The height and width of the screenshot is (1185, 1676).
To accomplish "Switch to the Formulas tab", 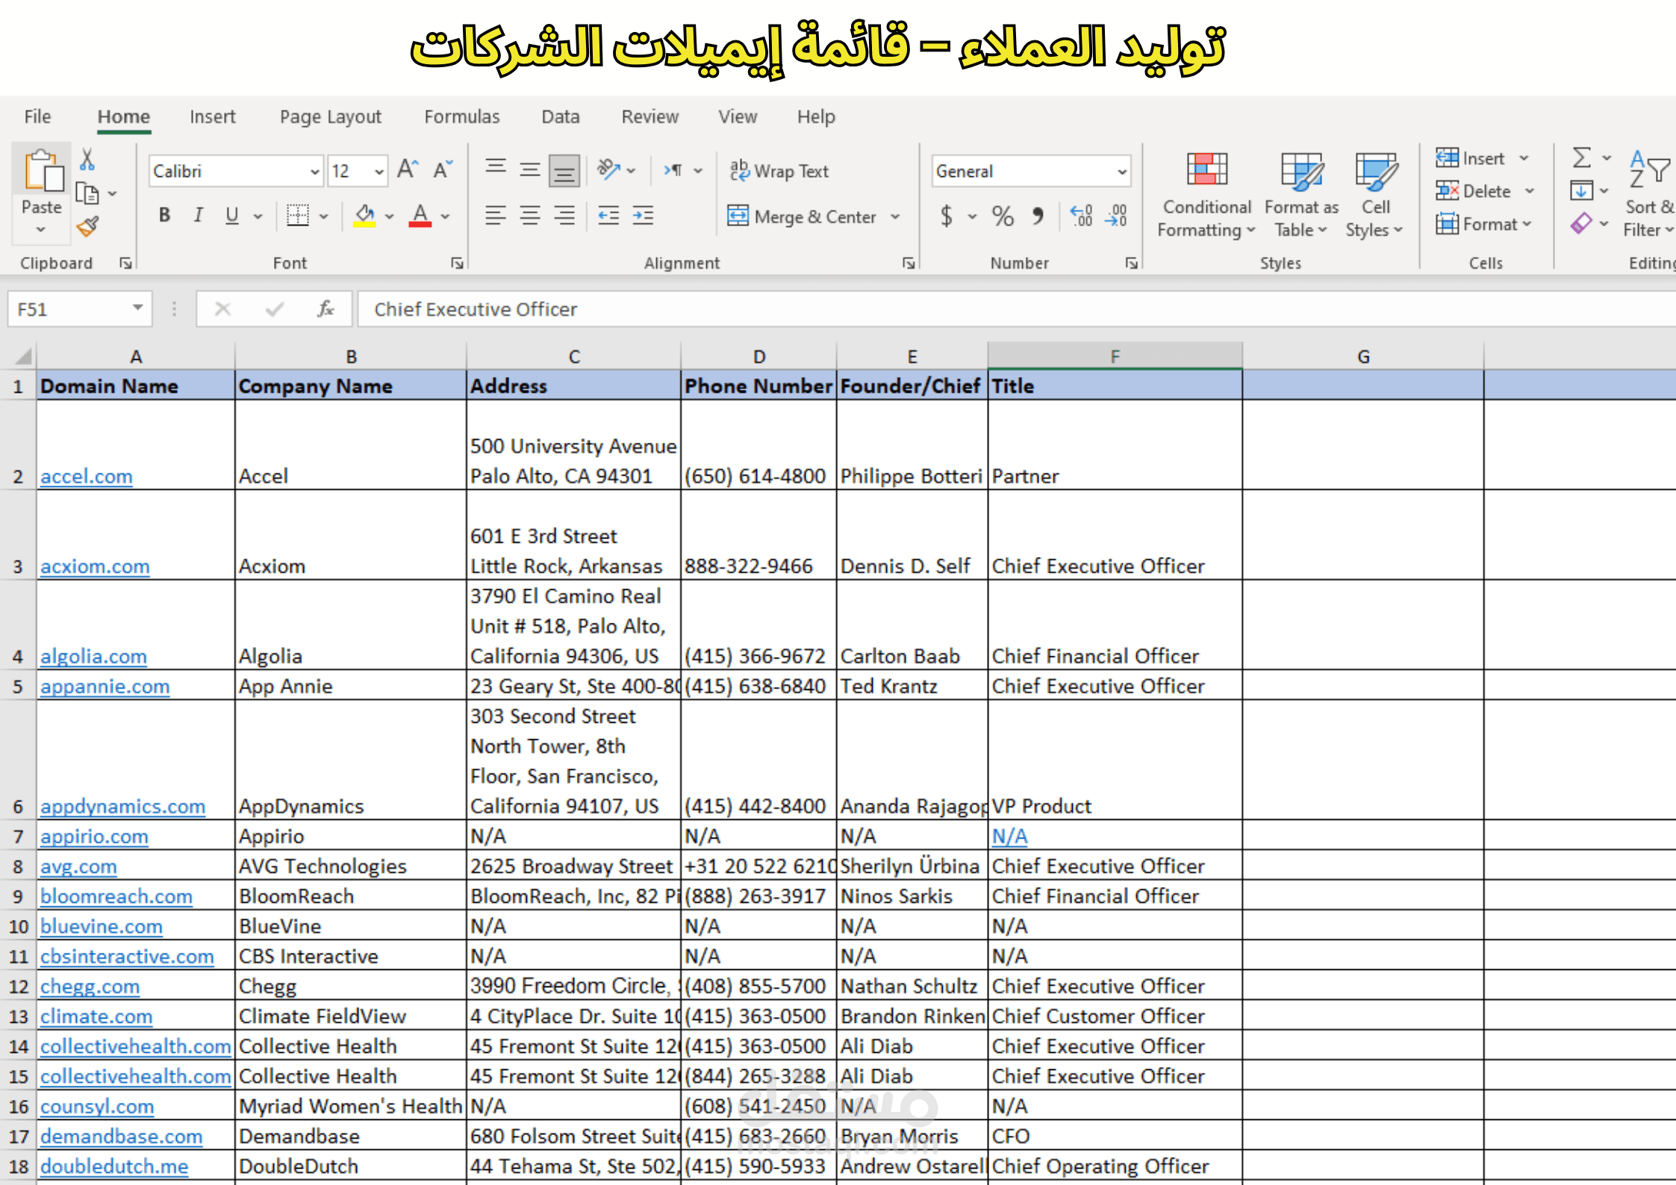I will pyautogui.click(x=461, y=116).
